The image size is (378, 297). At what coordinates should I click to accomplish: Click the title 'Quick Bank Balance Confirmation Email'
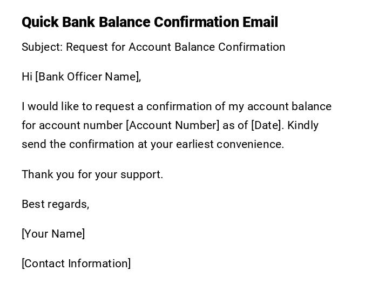(x=150, y=22)
